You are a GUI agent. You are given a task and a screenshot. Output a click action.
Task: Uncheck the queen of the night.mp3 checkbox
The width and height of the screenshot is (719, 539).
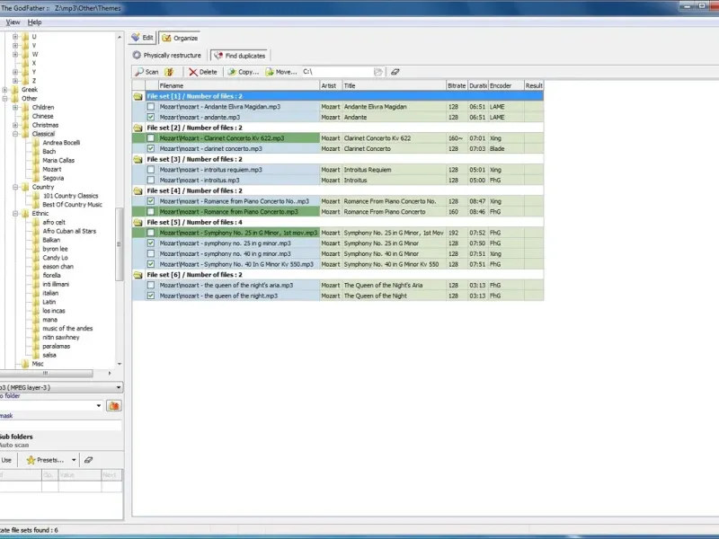(151, 296)
